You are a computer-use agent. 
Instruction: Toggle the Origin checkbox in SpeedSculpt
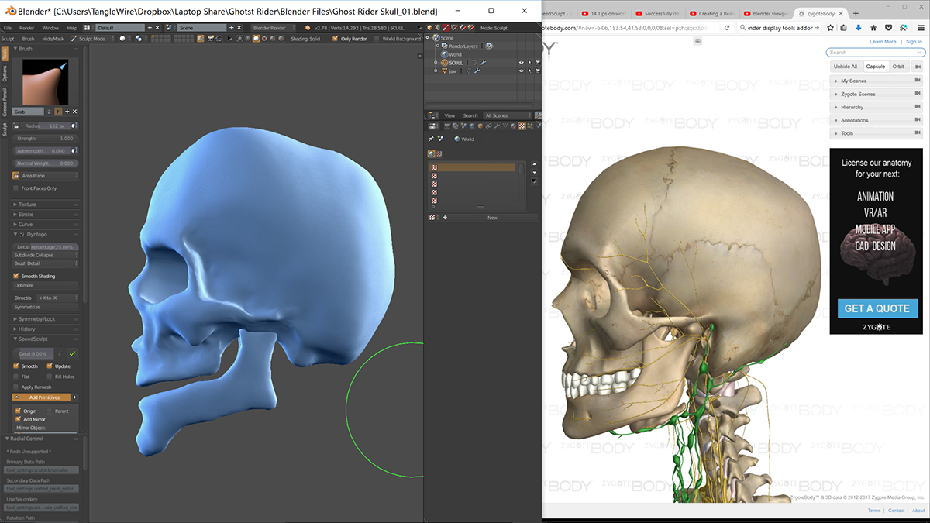(x=18, y=411)
